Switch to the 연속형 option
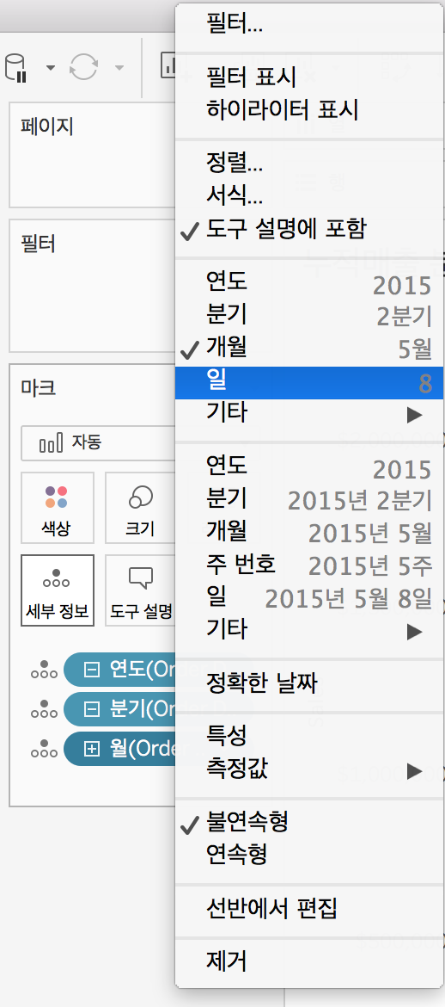The width and height of the screenshot is (445, 1007). coord(310,855)
